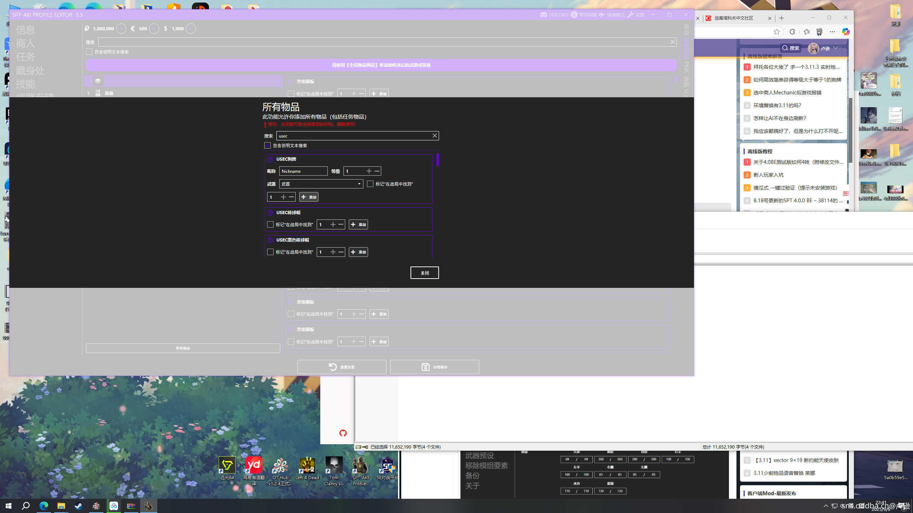Open File Explorer from the taskbar
913x513 pixels.
(x=61, y=506)
